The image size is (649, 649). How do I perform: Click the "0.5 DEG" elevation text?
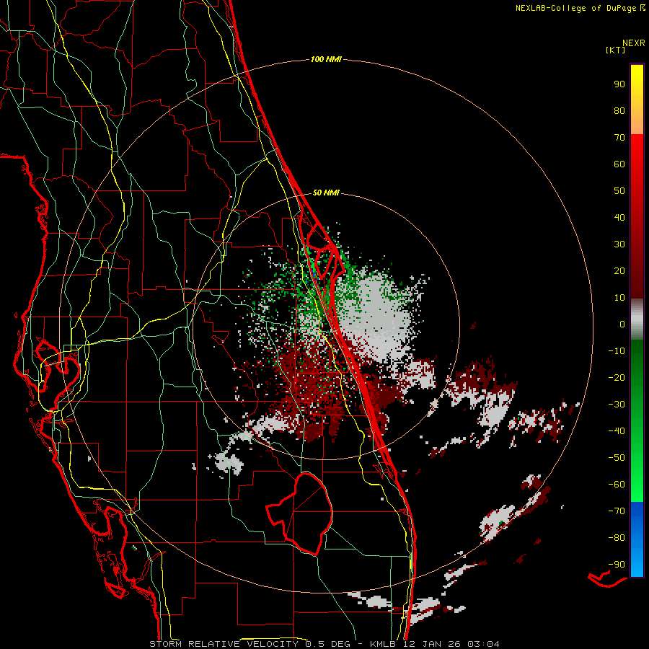(x=328, y=644)
